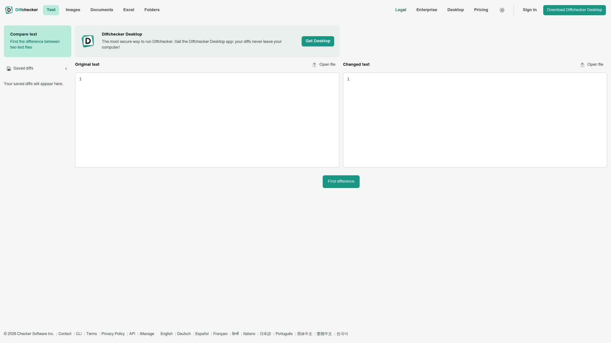Toggle the light/dark theme sun icon
This screenshot has height=343, width=611.
pyautogui.click(x=502, y=10)
